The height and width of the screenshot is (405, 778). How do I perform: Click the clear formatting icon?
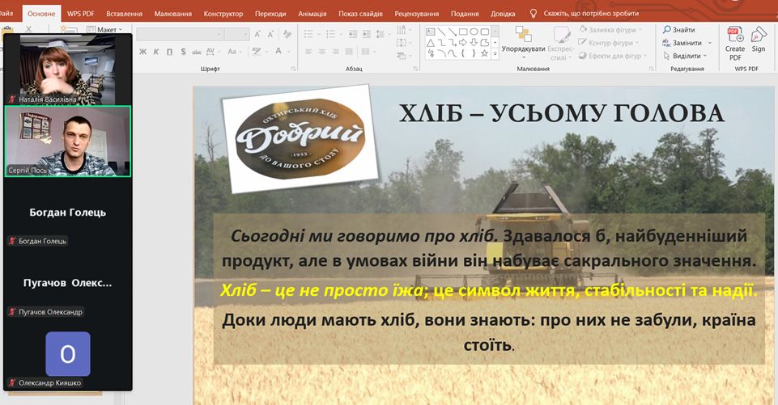pyautogui.click(x=287, y=34)
